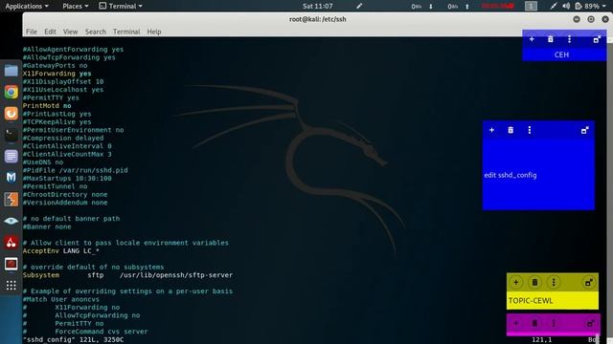This screenshot has height=344, width=613.
Task: Add note from 'edit sshd_config' sticky
Action: tap(491, 130)
